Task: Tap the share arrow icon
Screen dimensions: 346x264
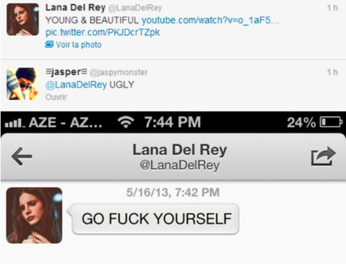Action: (324, 156)
